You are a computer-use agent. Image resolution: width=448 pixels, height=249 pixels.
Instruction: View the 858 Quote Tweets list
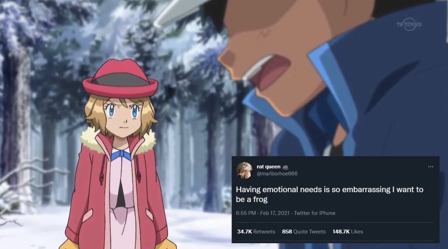[304, 231]
